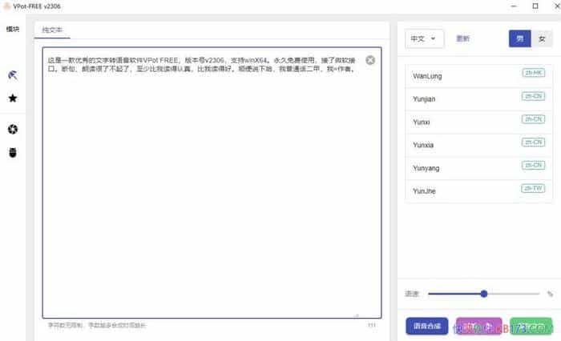Click the zh-HK tag beside WanLung

tap(533, 73)
